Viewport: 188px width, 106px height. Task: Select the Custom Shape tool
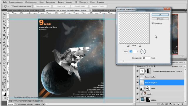4,73
